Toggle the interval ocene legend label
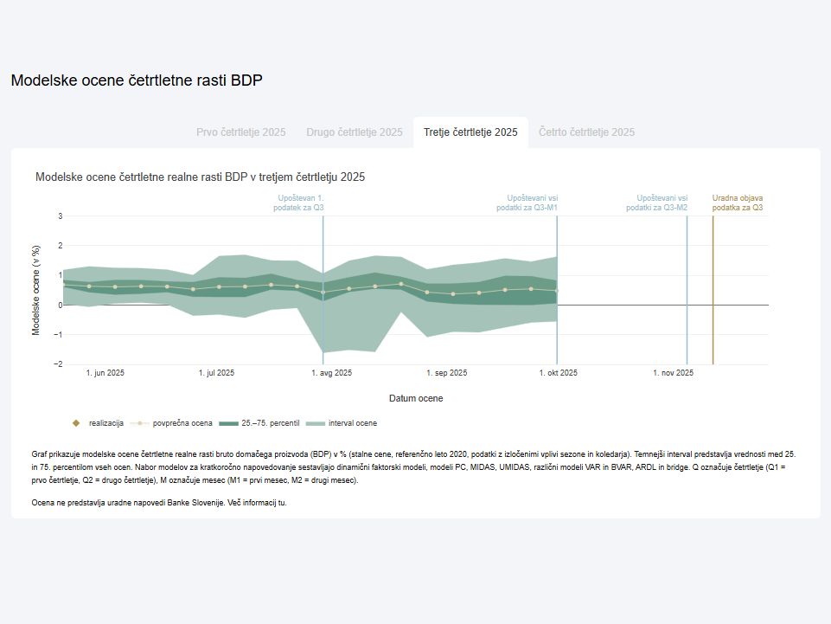Image resolution: width=831 pixels, height=624 pixels. [353, 423]
